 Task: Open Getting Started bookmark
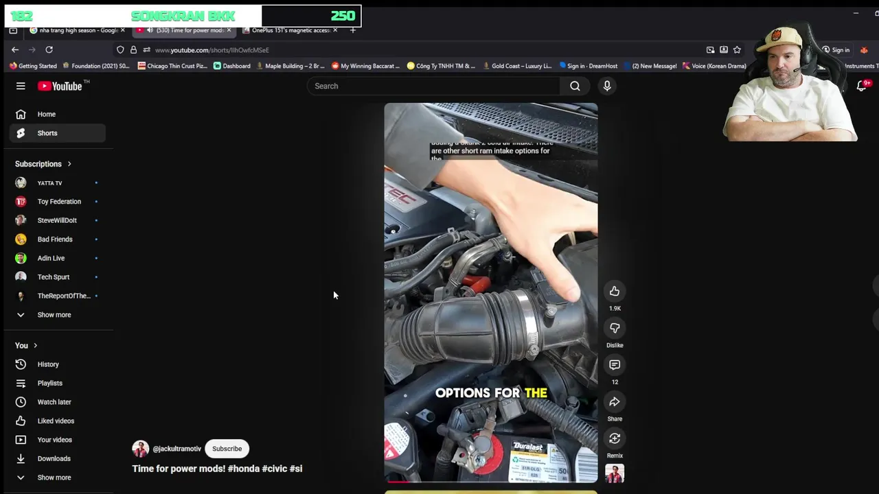point(33,66)
